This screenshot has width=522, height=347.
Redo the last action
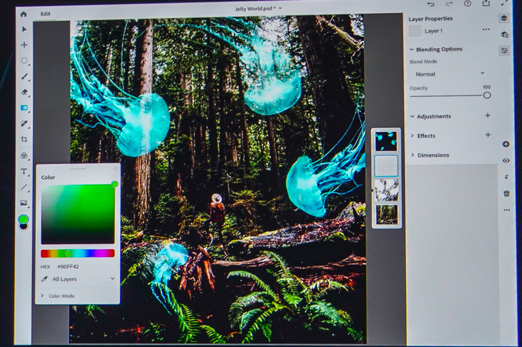[449, 4]
